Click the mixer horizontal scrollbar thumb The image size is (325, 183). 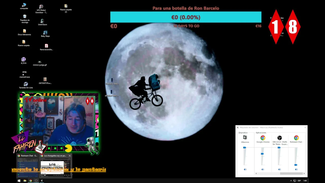click(291, 173)
